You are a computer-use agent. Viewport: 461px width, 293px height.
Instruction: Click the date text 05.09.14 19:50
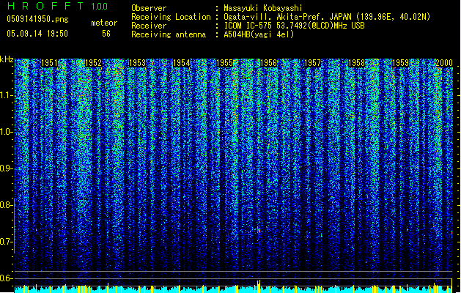coord(37,34)
